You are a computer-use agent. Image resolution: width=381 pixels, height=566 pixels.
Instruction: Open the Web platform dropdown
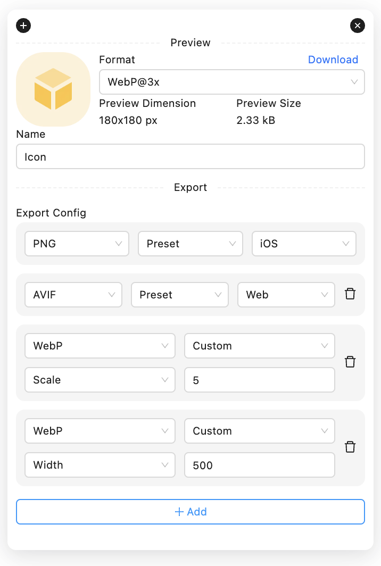[x=286, y=295]
